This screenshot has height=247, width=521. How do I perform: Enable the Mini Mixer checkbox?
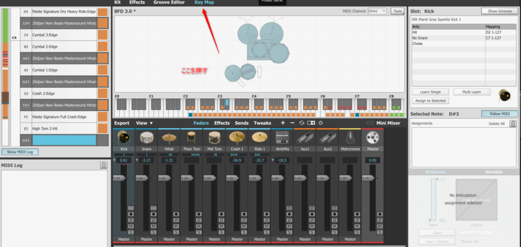(x=370, y=123)
